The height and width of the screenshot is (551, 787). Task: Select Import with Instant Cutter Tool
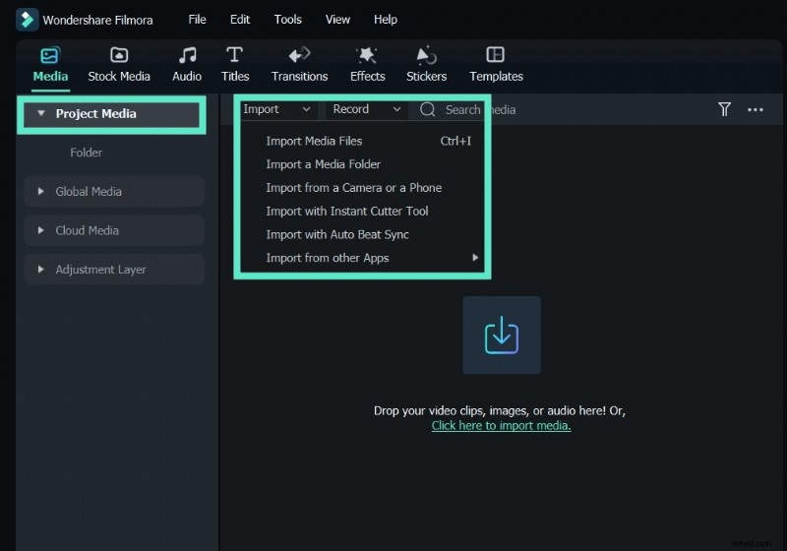point(346,211)
